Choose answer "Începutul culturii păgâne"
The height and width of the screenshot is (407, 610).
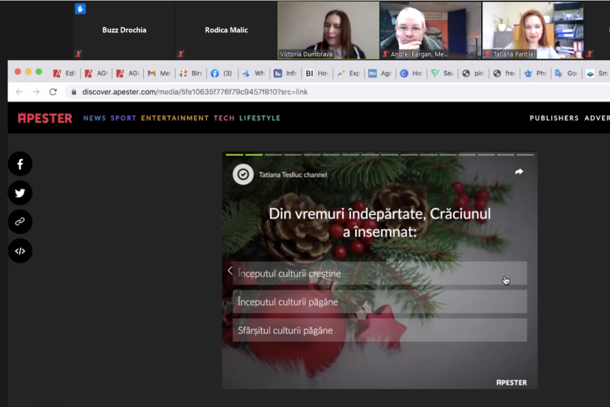379,302
